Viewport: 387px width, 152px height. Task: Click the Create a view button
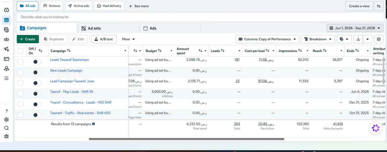tap(359, 6)
